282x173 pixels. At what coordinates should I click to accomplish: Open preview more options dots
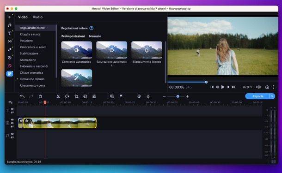pos(274,87)
